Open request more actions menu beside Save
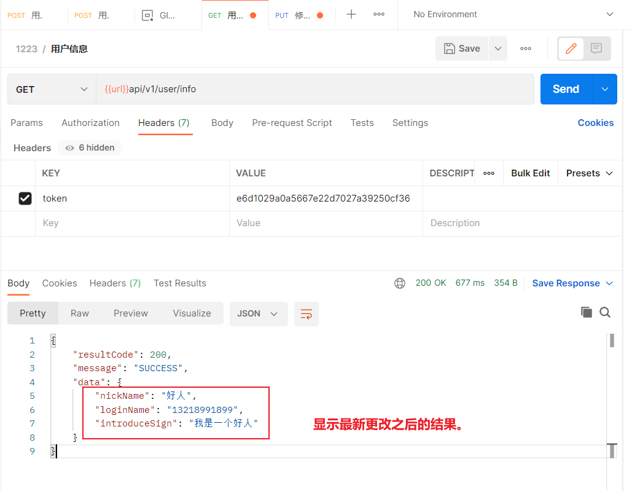Screen dimensions: 632x491 tap(526, 49)
